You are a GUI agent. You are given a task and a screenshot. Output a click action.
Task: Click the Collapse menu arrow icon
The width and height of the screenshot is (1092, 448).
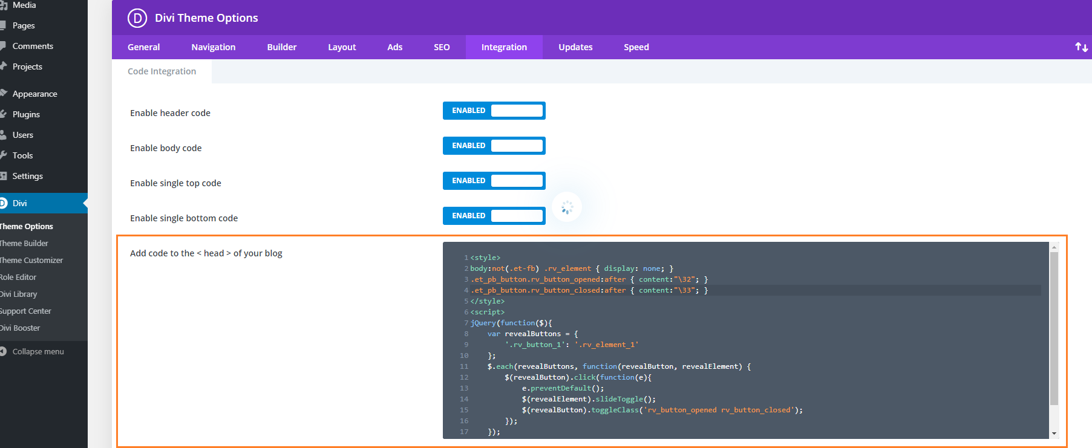tap(3, 351)
